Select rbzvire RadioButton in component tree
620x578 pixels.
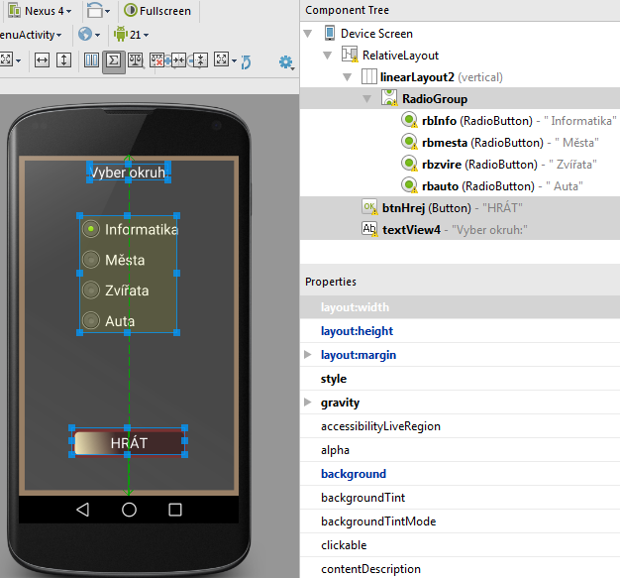coord(509,165)
